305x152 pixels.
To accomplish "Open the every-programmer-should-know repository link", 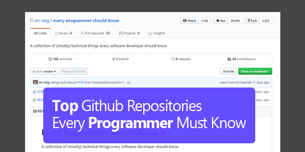I will coord(86,21).
